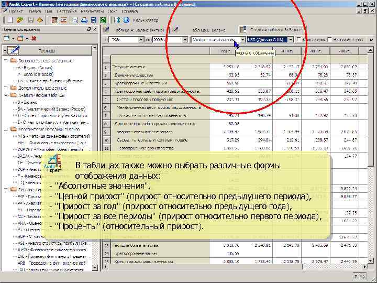Click down arrow of contents tree scrollbar
The width and height of the screenshot is (377, 283).
click(x=94, y=267)
